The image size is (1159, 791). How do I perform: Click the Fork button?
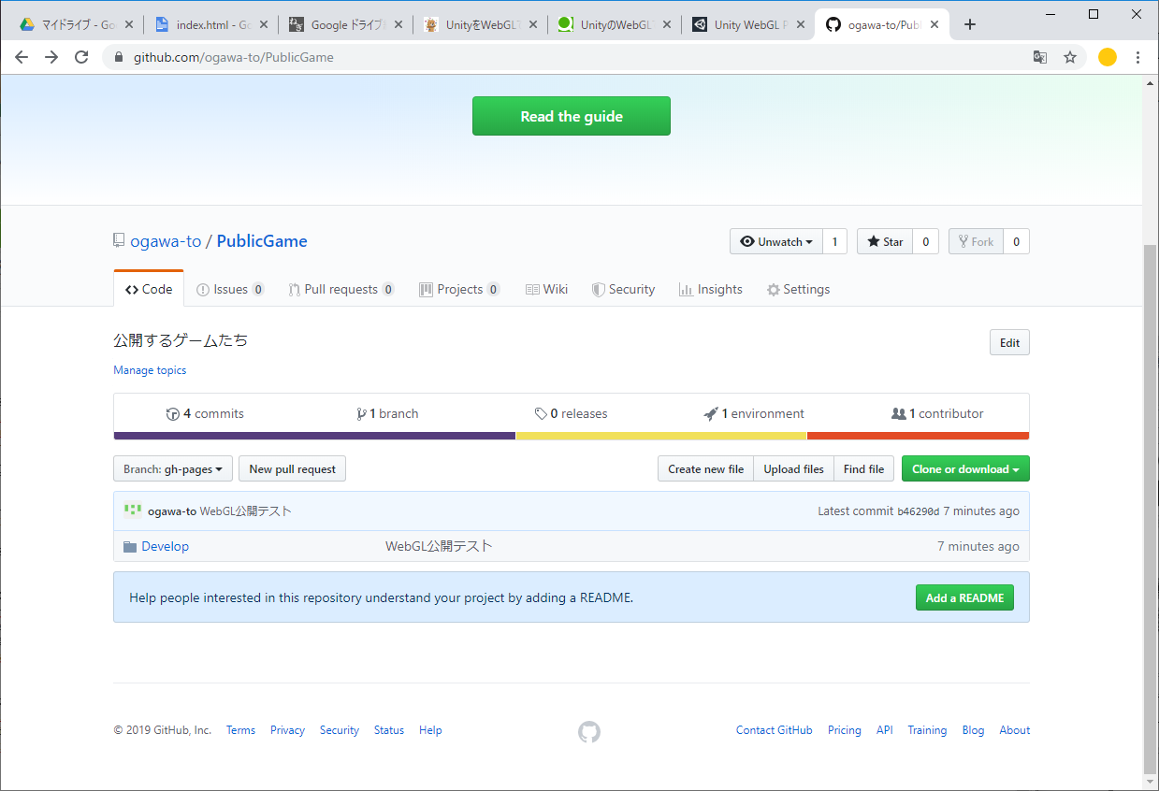976,241
